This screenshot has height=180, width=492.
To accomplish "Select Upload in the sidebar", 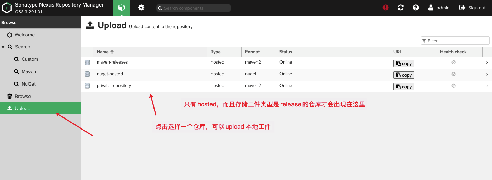I will [x=41, y=108].
